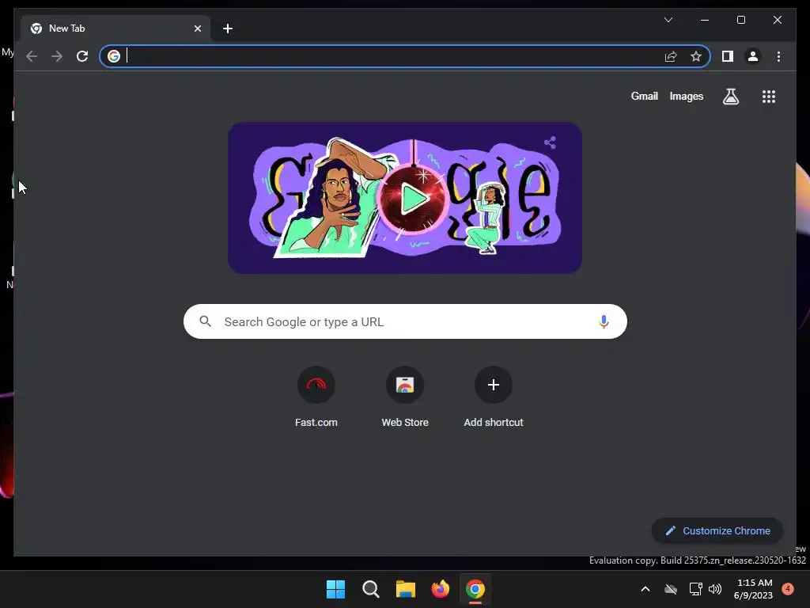Image resolution: width=810 pixels, height=608 pixels.
Task: Maximize the Chrome window
Action: pos(740,20)
